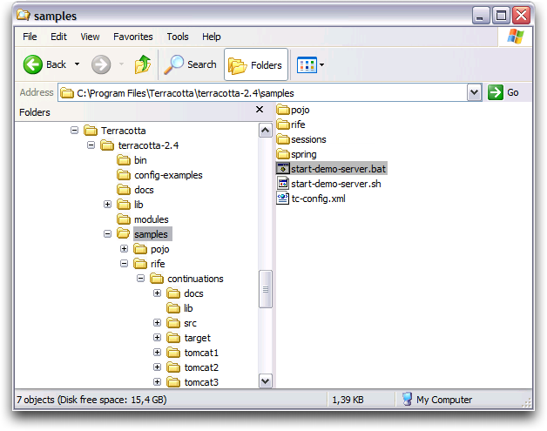Viewport: 547px width, 431px height.
Task: Open the Tools menu
Action: 178,37
